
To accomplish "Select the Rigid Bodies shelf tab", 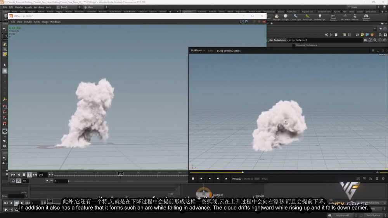I will click(241, 12).
